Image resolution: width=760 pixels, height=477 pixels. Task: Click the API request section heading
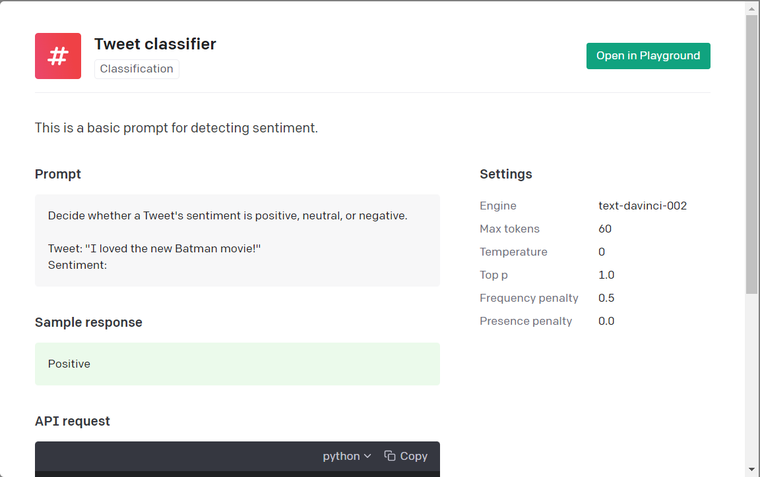click(72, 421)
